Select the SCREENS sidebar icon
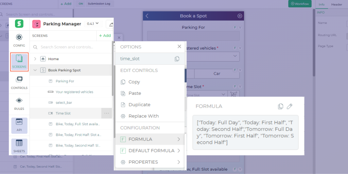Image resolution: width=348 pixels, height=174 pixels. [19, 62]
